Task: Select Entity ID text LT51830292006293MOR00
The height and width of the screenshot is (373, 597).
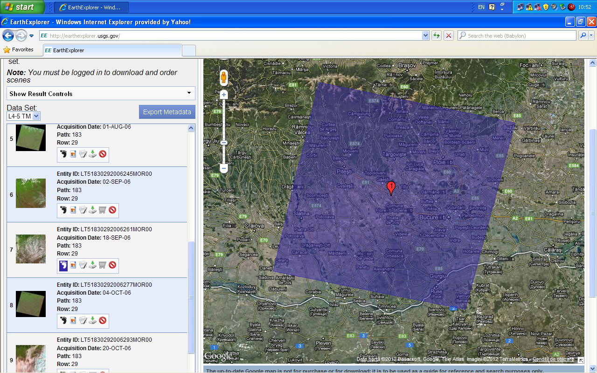Action: (x=117, y=340)
